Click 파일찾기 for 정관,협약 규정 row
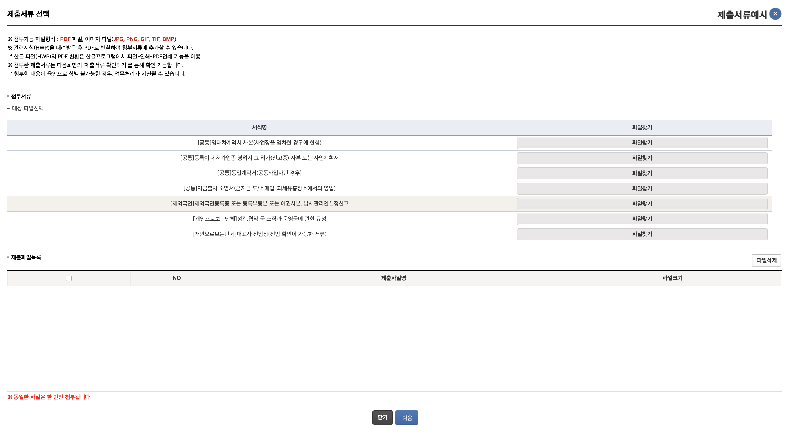This screenshot has width=789, height=434. point(642,219)
